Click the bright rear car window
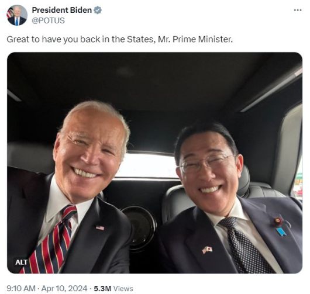310x294 pixels. 147,165
